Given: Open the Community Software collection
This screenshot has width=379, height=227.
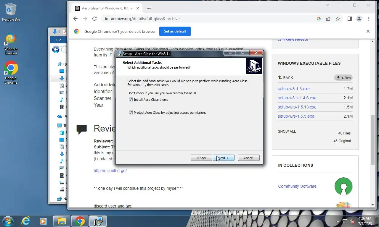Looking at the screenshot, I should [x=297, y=186].
